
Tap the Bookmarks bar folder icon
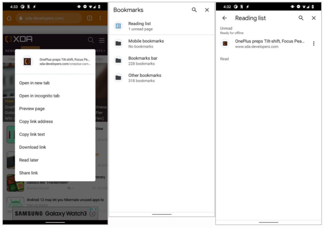coord(118,61)
